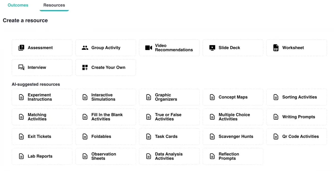334x171 pixels.
Task: Click the document icon on Concept Maps
Action: [212, 97]
